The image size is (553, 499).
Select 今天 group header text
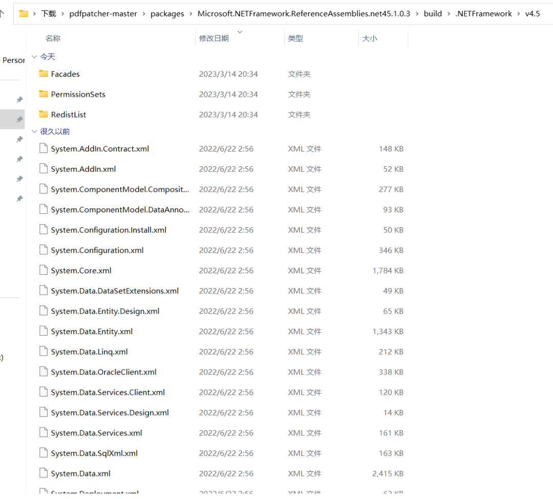pyautogui.click(x=48, y=57)
